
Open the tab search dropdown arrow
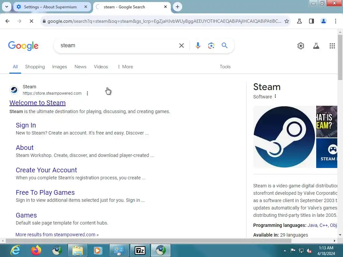[x=7, y=7]
